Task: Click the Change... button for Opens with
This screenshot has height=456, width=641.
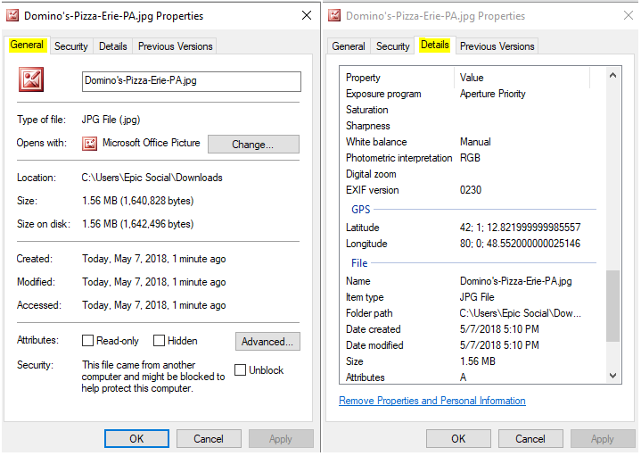Action: [253, 145]
